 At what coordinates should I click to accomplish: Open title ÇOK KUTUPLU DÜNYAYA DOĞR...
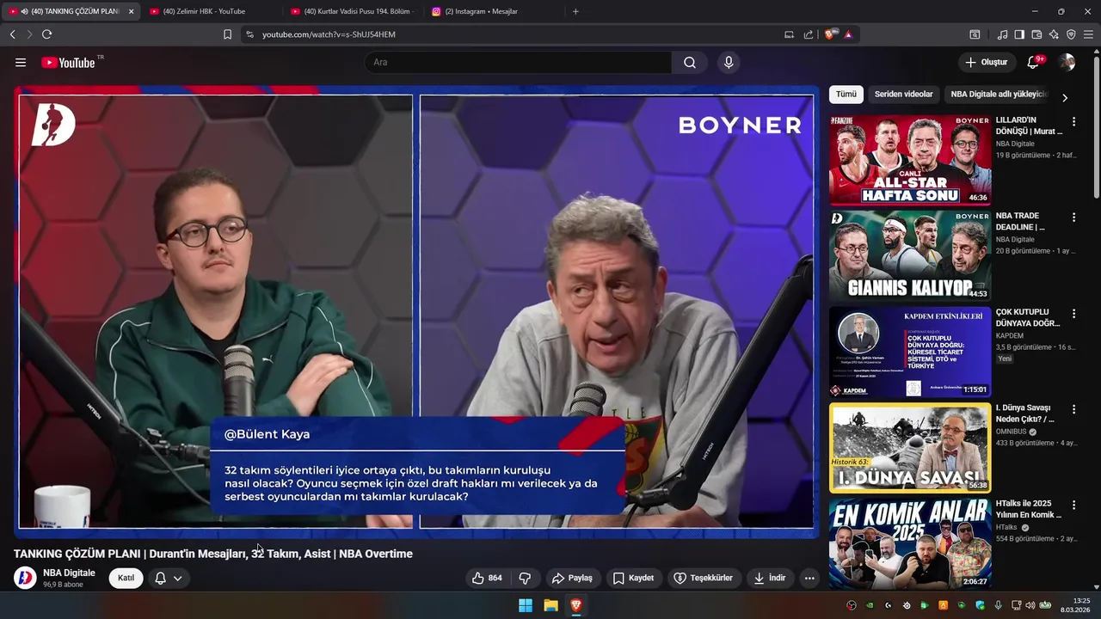coord(1028,318)
